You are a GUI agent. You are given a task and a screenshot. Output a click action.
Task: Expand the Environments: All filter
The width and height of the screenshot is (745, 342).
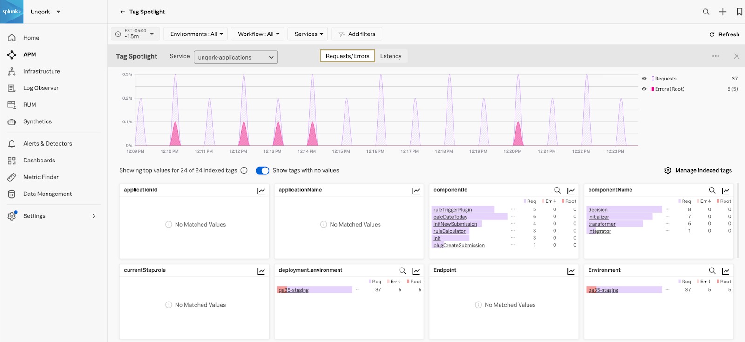click(x=196, y=34)
